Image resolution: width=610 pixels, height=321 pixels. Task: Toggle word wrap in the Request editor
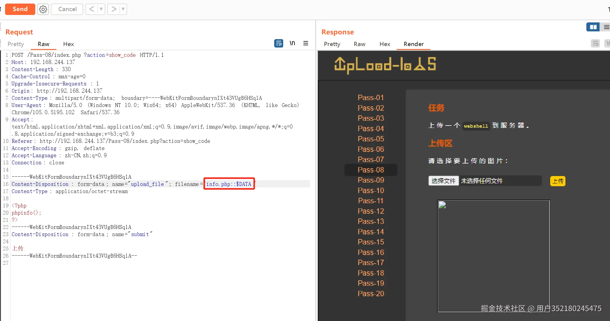(279, 43)
